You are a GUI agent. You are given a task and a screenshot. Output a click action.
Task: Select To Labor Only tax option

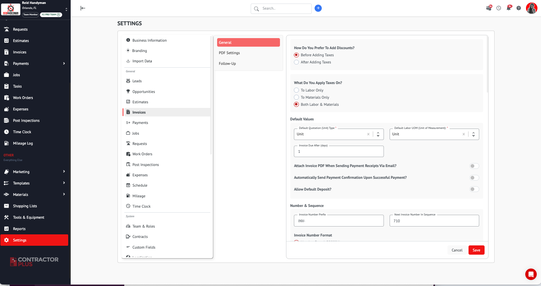click(296, 90)
